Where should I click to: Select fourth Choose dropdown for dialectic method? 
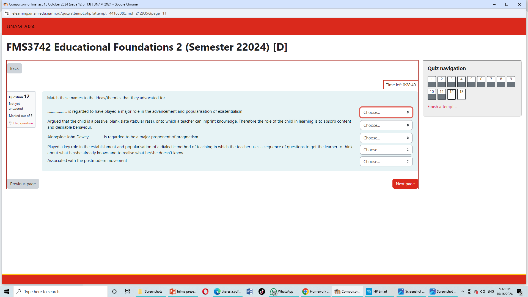click(x=386, y=149)
